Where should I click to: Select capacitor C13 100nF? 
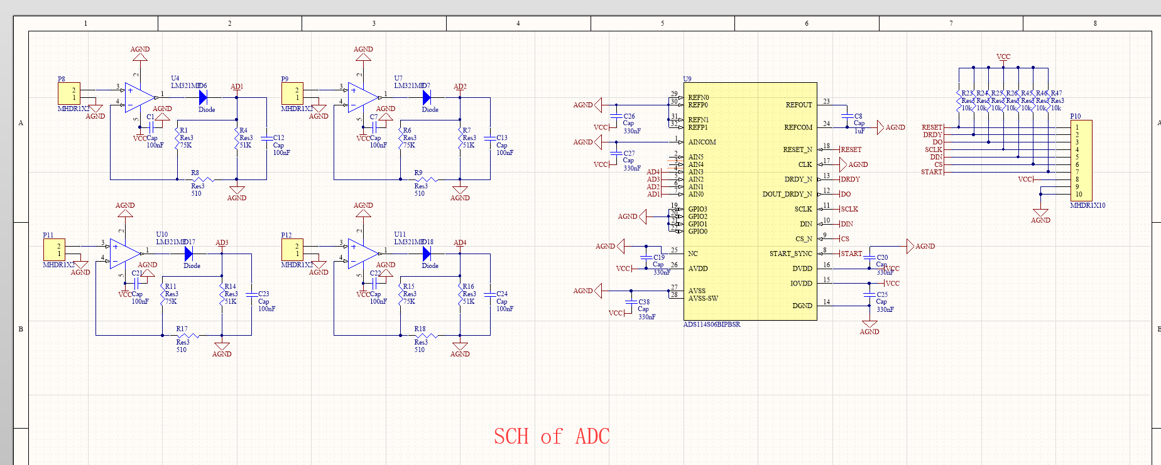tap(490, 138)
